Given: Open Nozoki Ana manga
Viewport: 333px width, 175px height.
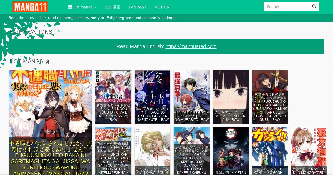Looking at the screenshot, I should pyautogui.click(x=231, y=97).
